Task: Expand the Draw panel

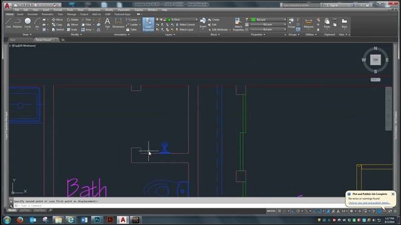Action: click(x=27, y=34)
